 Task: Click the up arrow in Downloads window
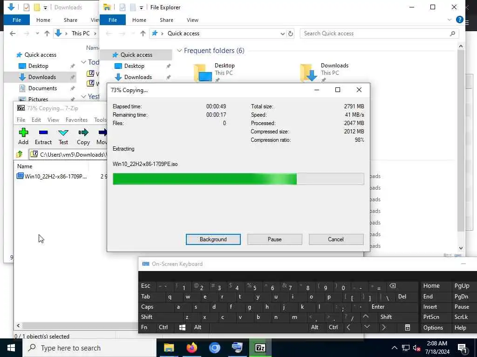click(x=47, y=33)
